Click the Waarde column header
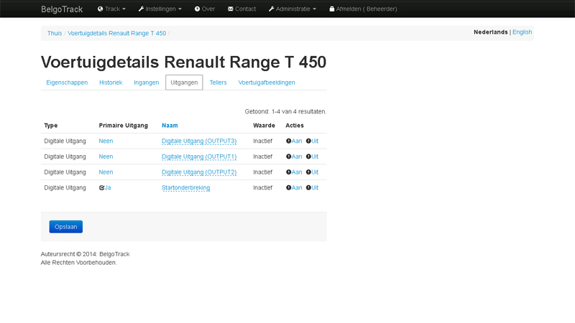The image size is (575, 323). coord(264,125)
